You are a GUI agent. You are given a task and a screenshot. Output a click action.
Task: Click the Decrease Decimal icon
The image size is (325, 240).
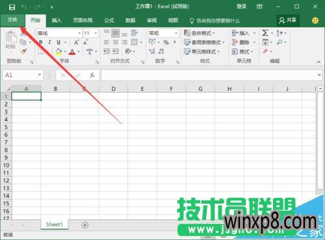(x=161, y=51)
